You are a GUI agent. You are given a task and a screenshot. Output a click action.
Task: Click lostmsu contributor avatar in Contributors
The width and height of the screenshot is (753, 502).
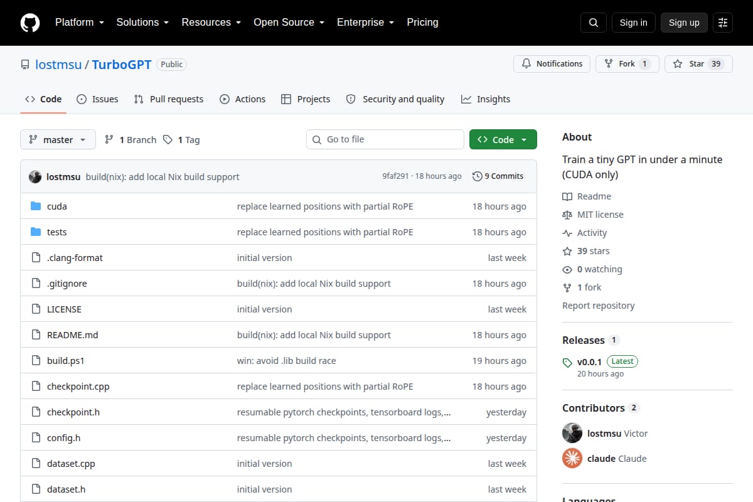(x=572, y=434)
